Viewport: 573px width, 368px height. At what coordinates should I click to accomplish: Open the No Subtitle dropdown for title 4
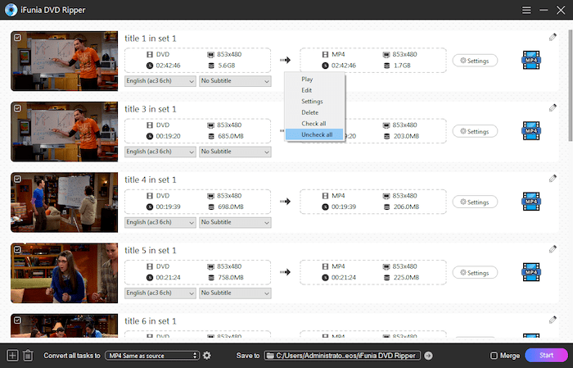tap(234, 222)
